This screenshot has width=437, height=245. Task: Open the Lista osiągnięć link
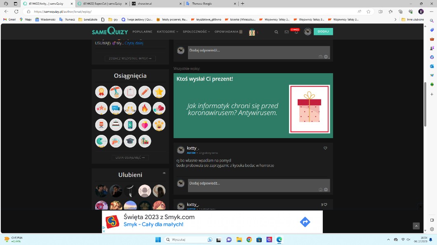(130, 157)
